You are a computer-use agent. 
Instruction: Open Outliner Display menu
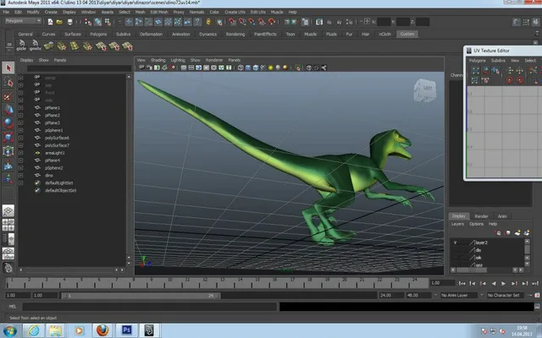[x=26, y=60]
